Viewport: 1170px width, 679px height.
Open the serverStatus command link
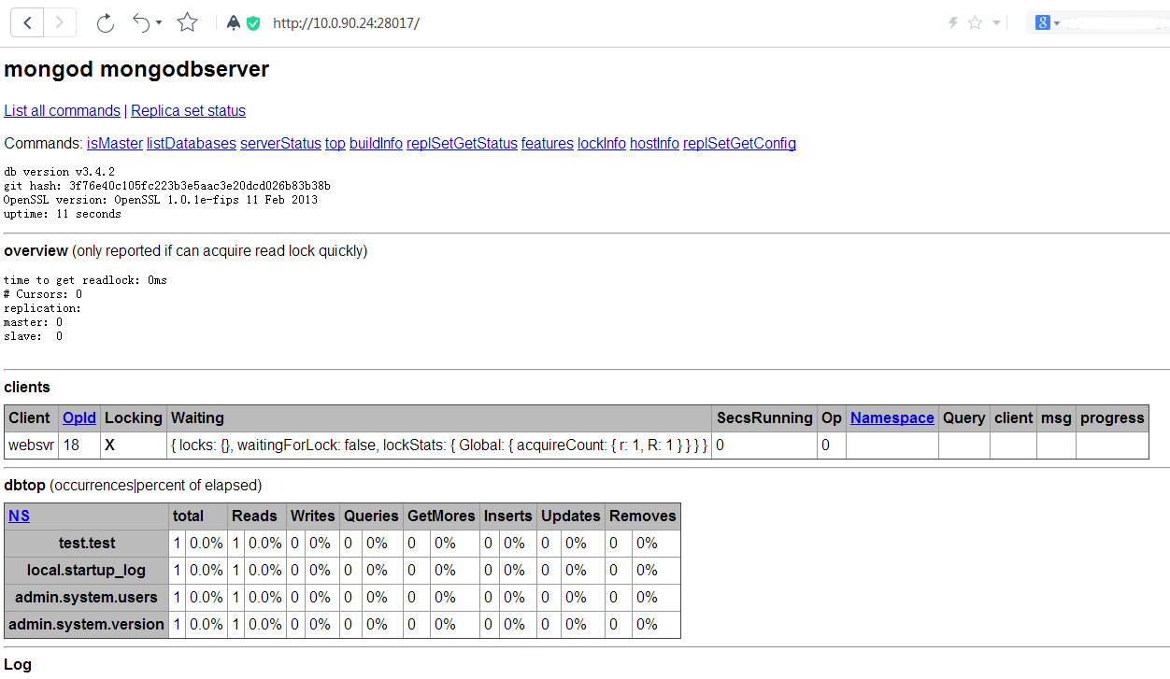coord(280,143)
